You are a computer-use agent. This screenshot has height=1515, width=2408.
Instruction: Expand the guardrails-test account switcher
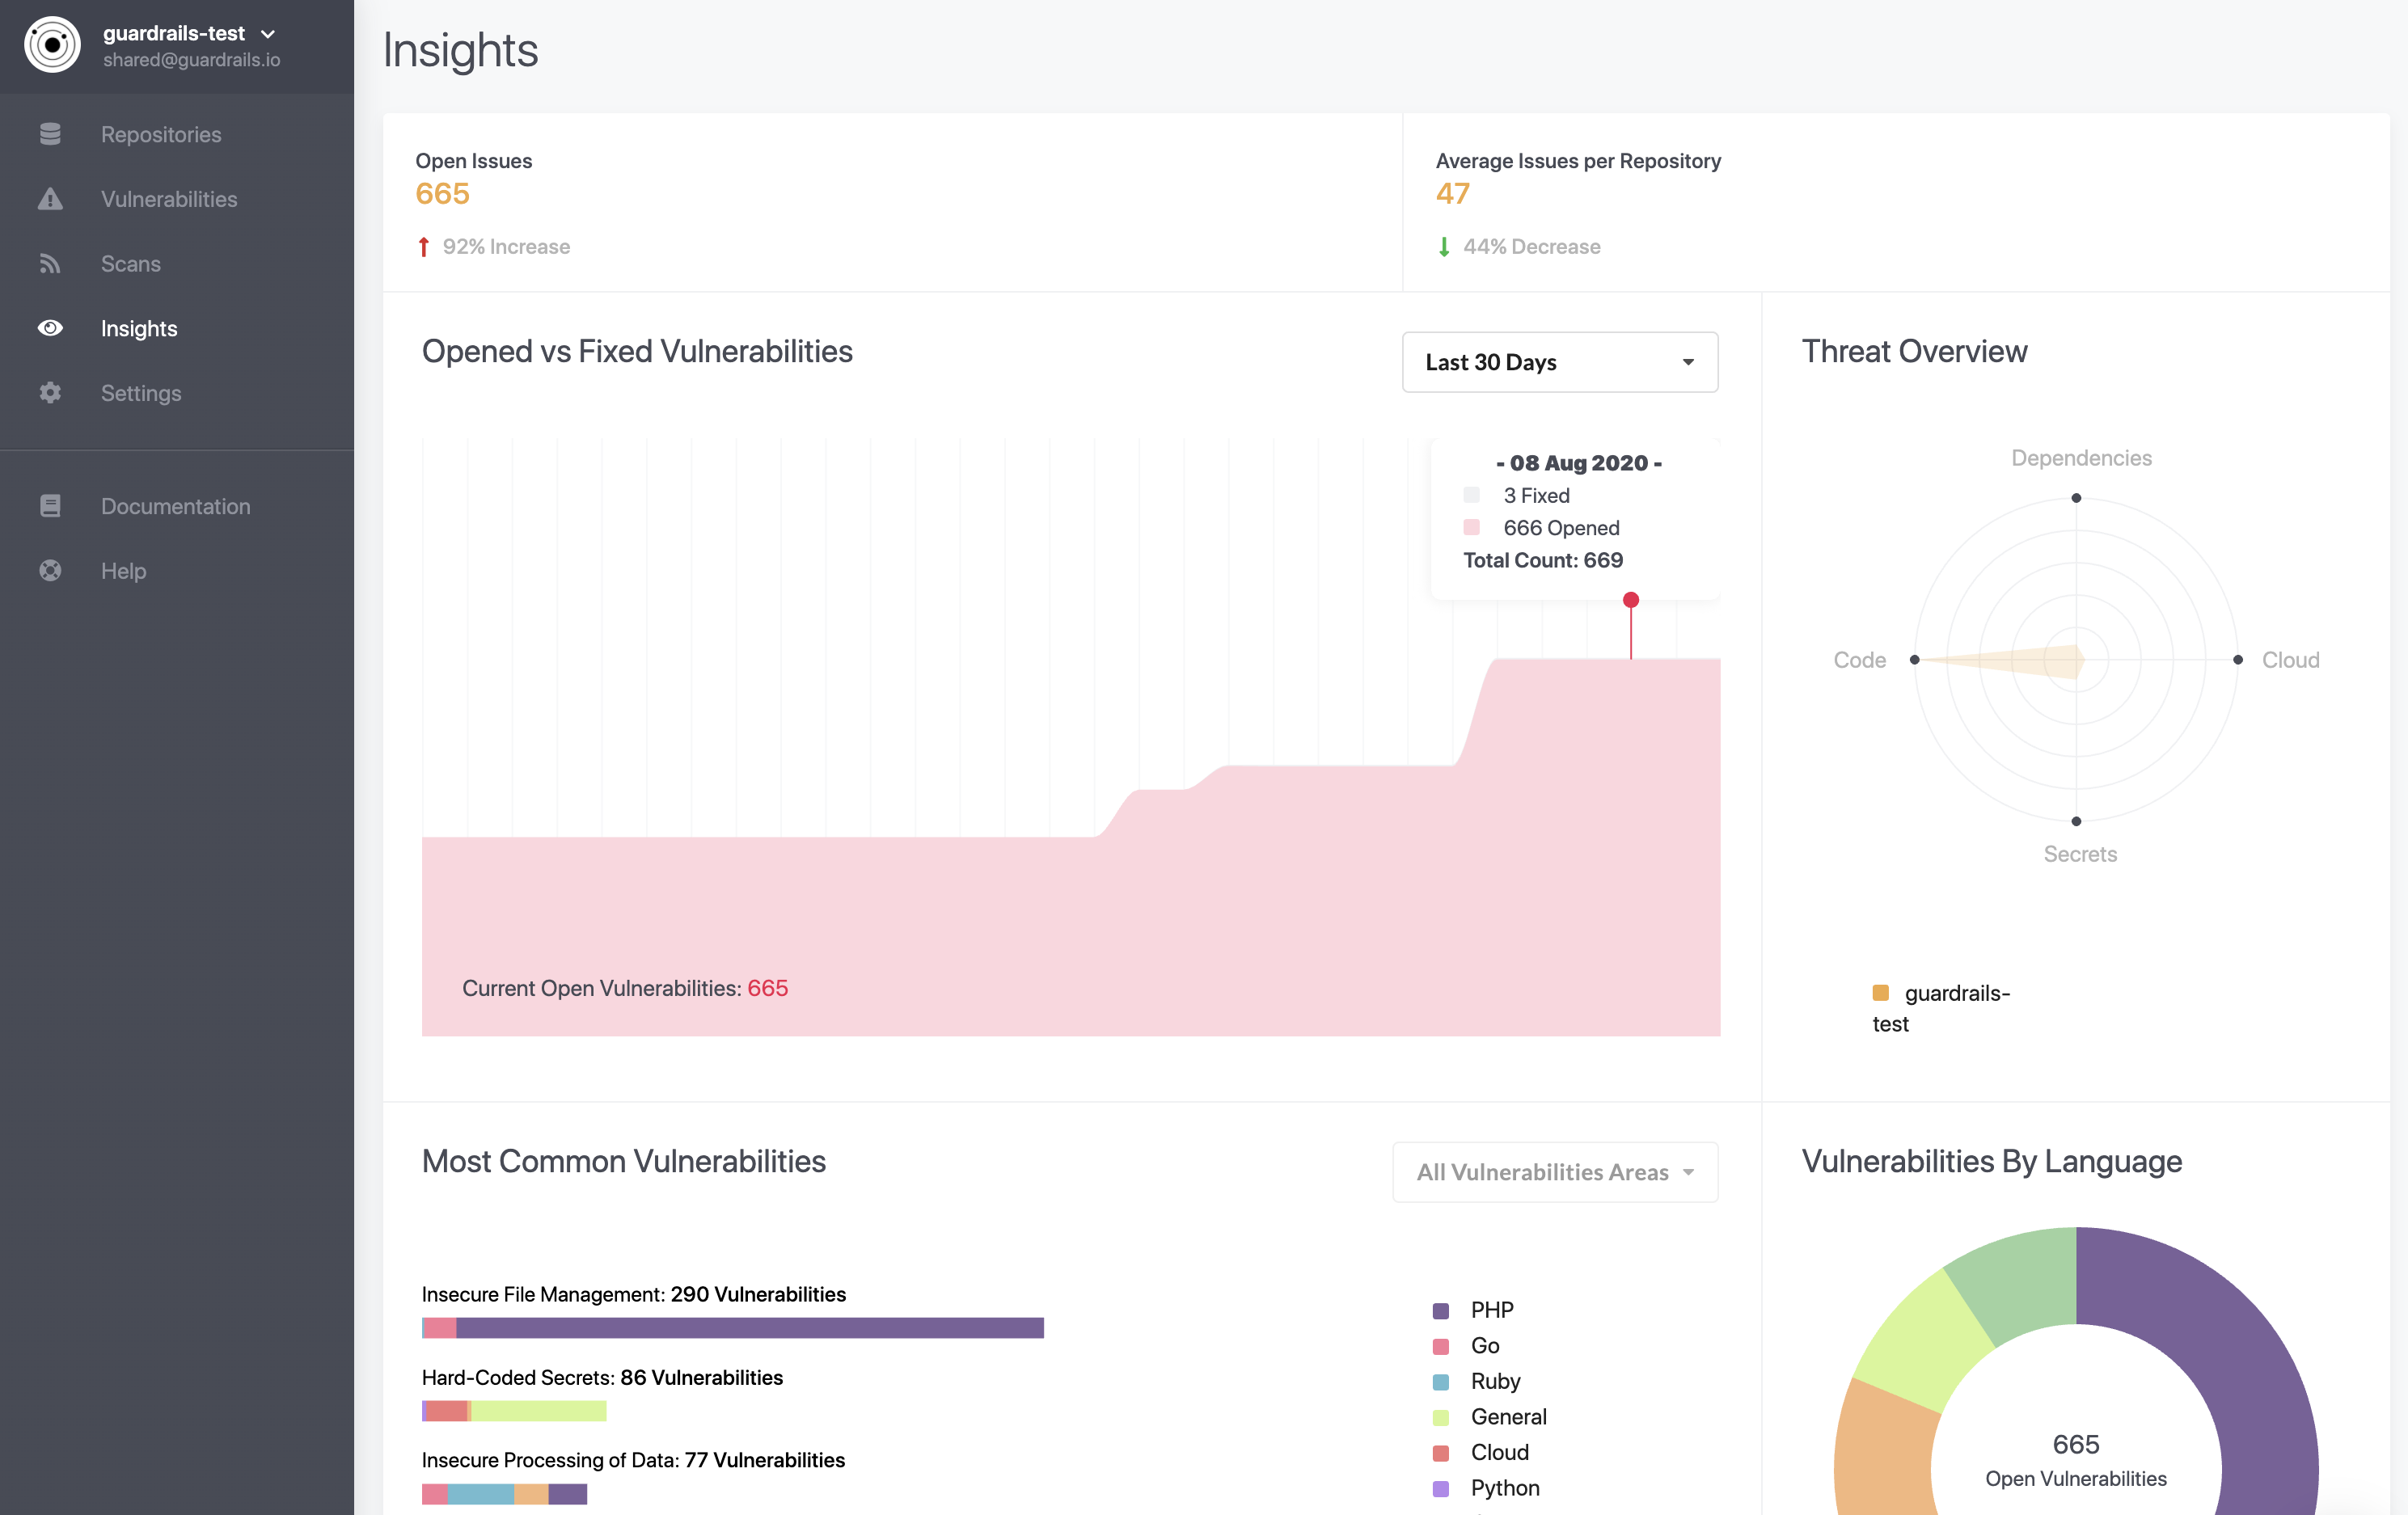click(x=189, y=33)
